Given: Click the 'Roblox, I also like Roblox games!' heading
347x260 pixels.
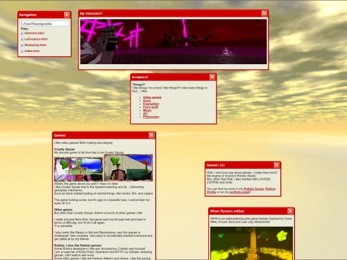Looking at the screenshot, I should pos(78,245).
